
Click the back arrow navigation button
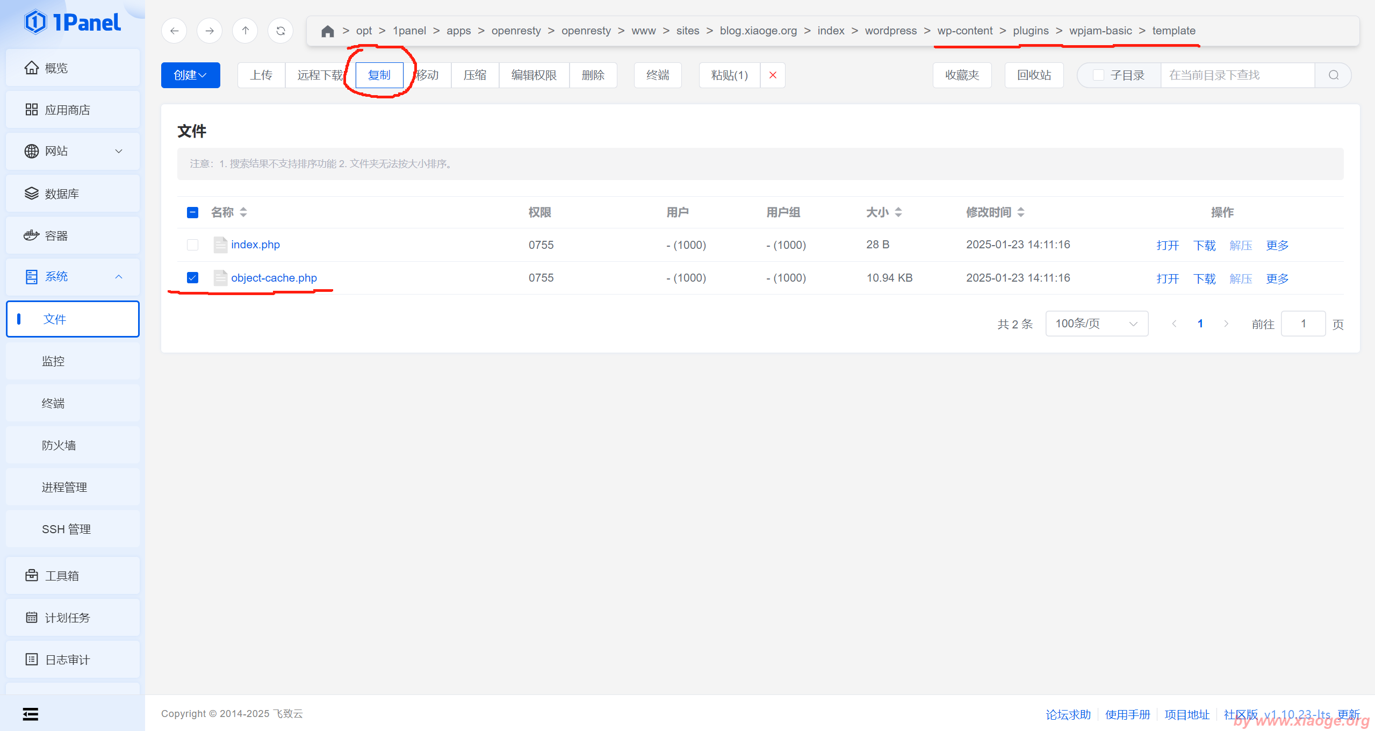coord(174,31)
